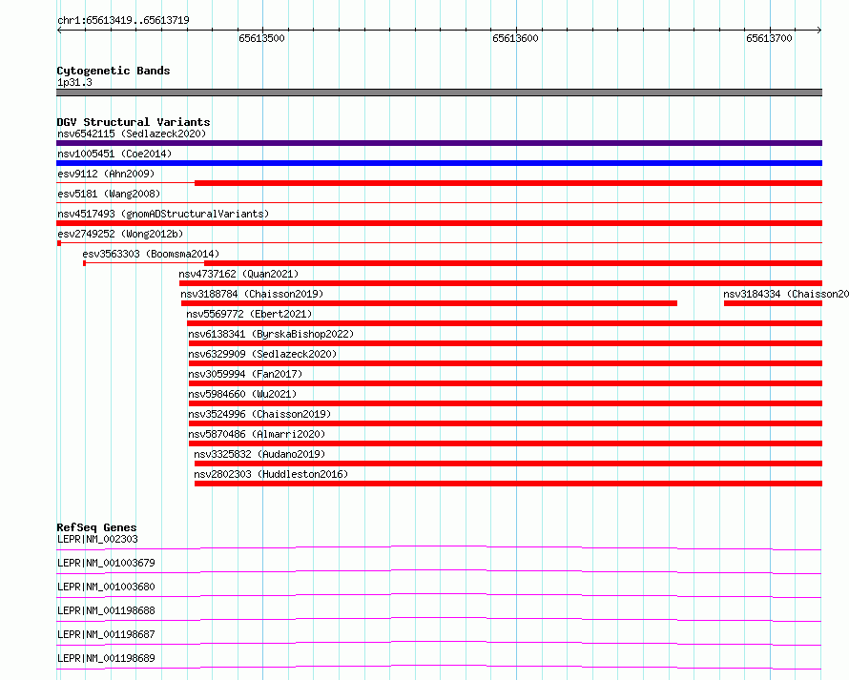The width and height of the screenshot is (849, 680).
Task: Select the red bar under nsv3188784
Action: click(429, 303)
